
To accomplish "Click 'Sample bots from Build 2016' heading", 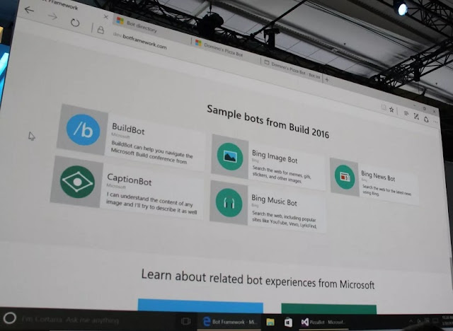I will click(268, 122).
